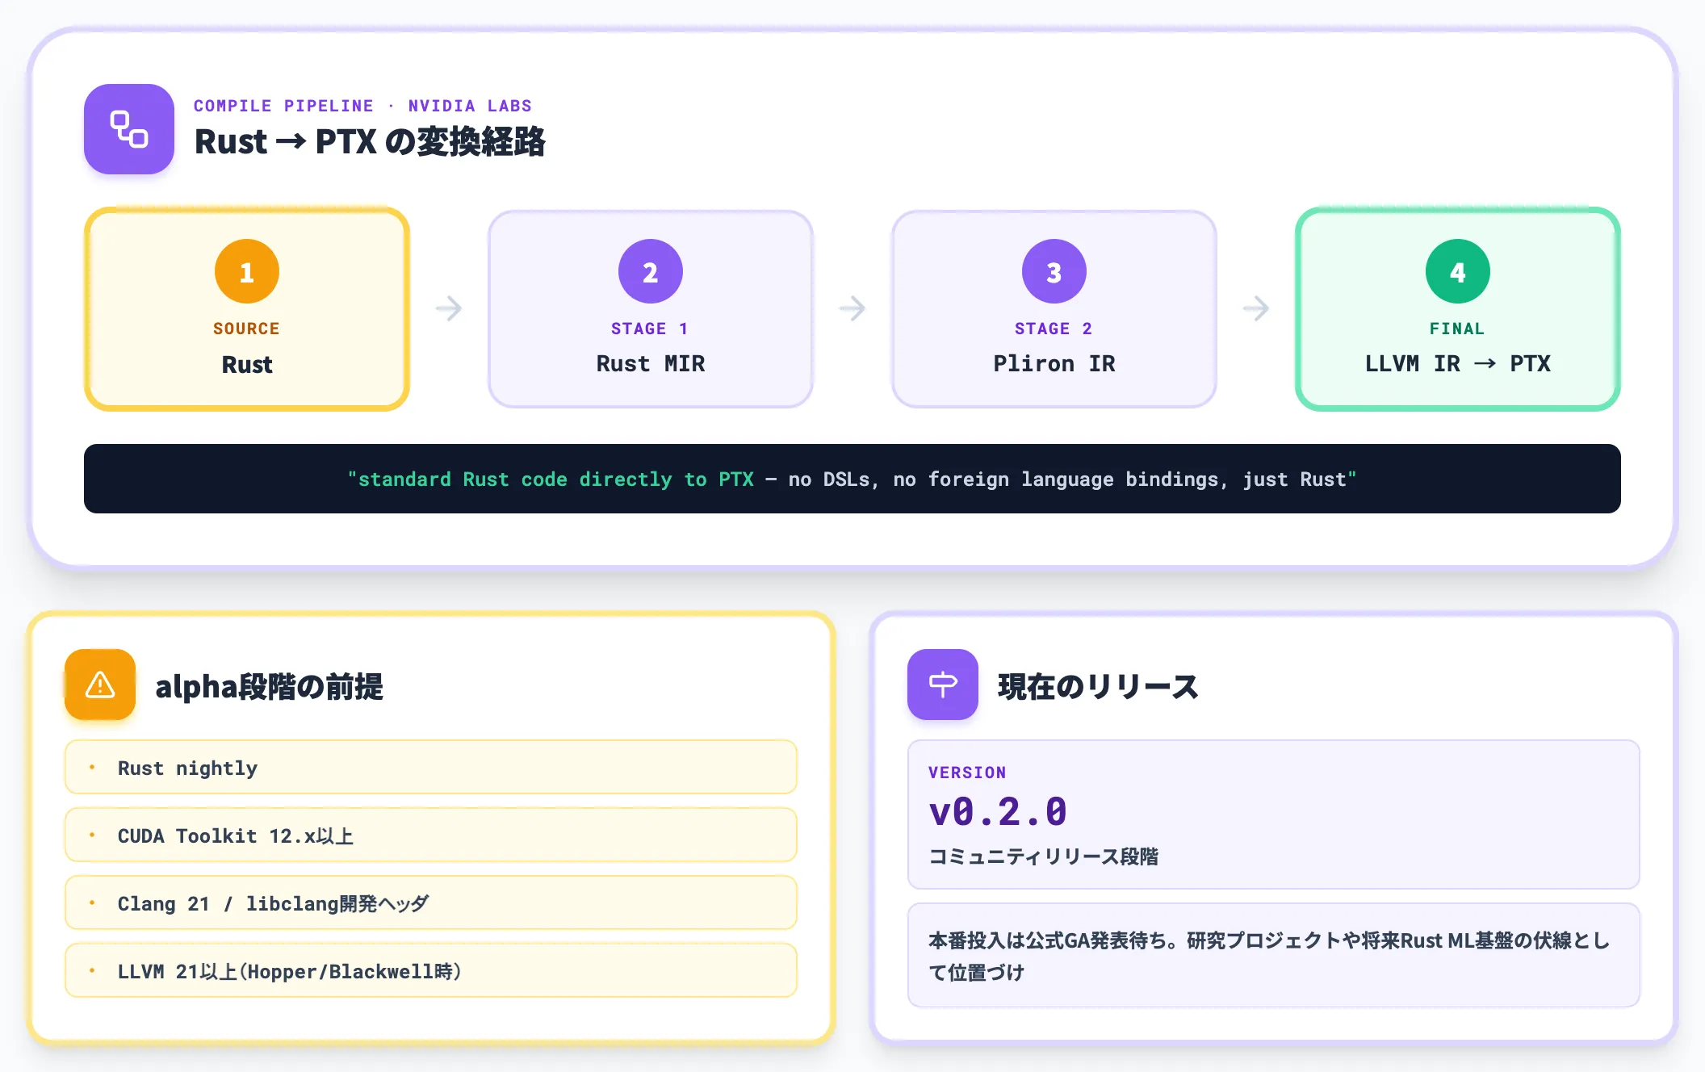Select the 'CUDA Toolkit 12.x以上' row
Screen dimensions: 1705x1072
[431, 835]
